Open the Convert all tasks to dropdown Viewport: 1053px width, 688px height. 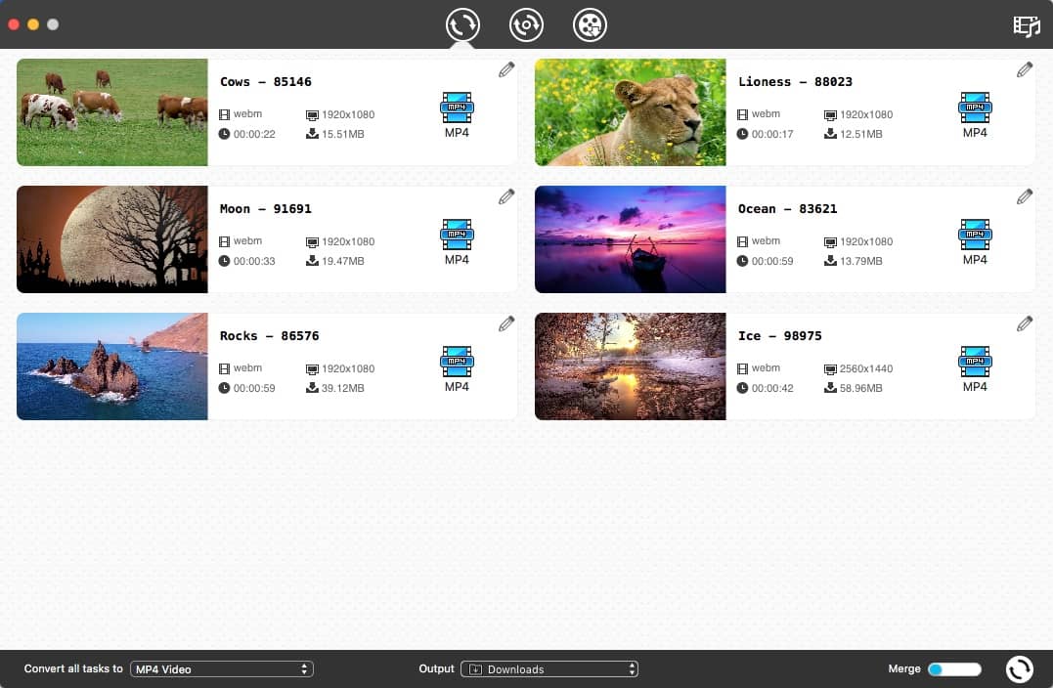tap(221, 668)
